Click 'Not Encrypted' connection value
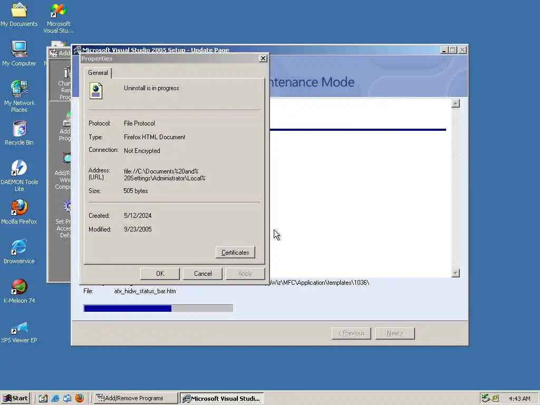This screenshot has height=405, width=540. [142, 151]
